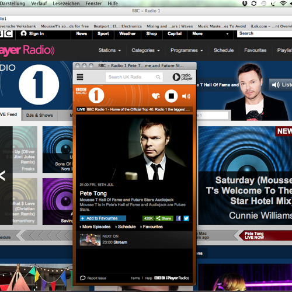Click the blue speaker track tile
292x292 pixels.
point(58,150)
